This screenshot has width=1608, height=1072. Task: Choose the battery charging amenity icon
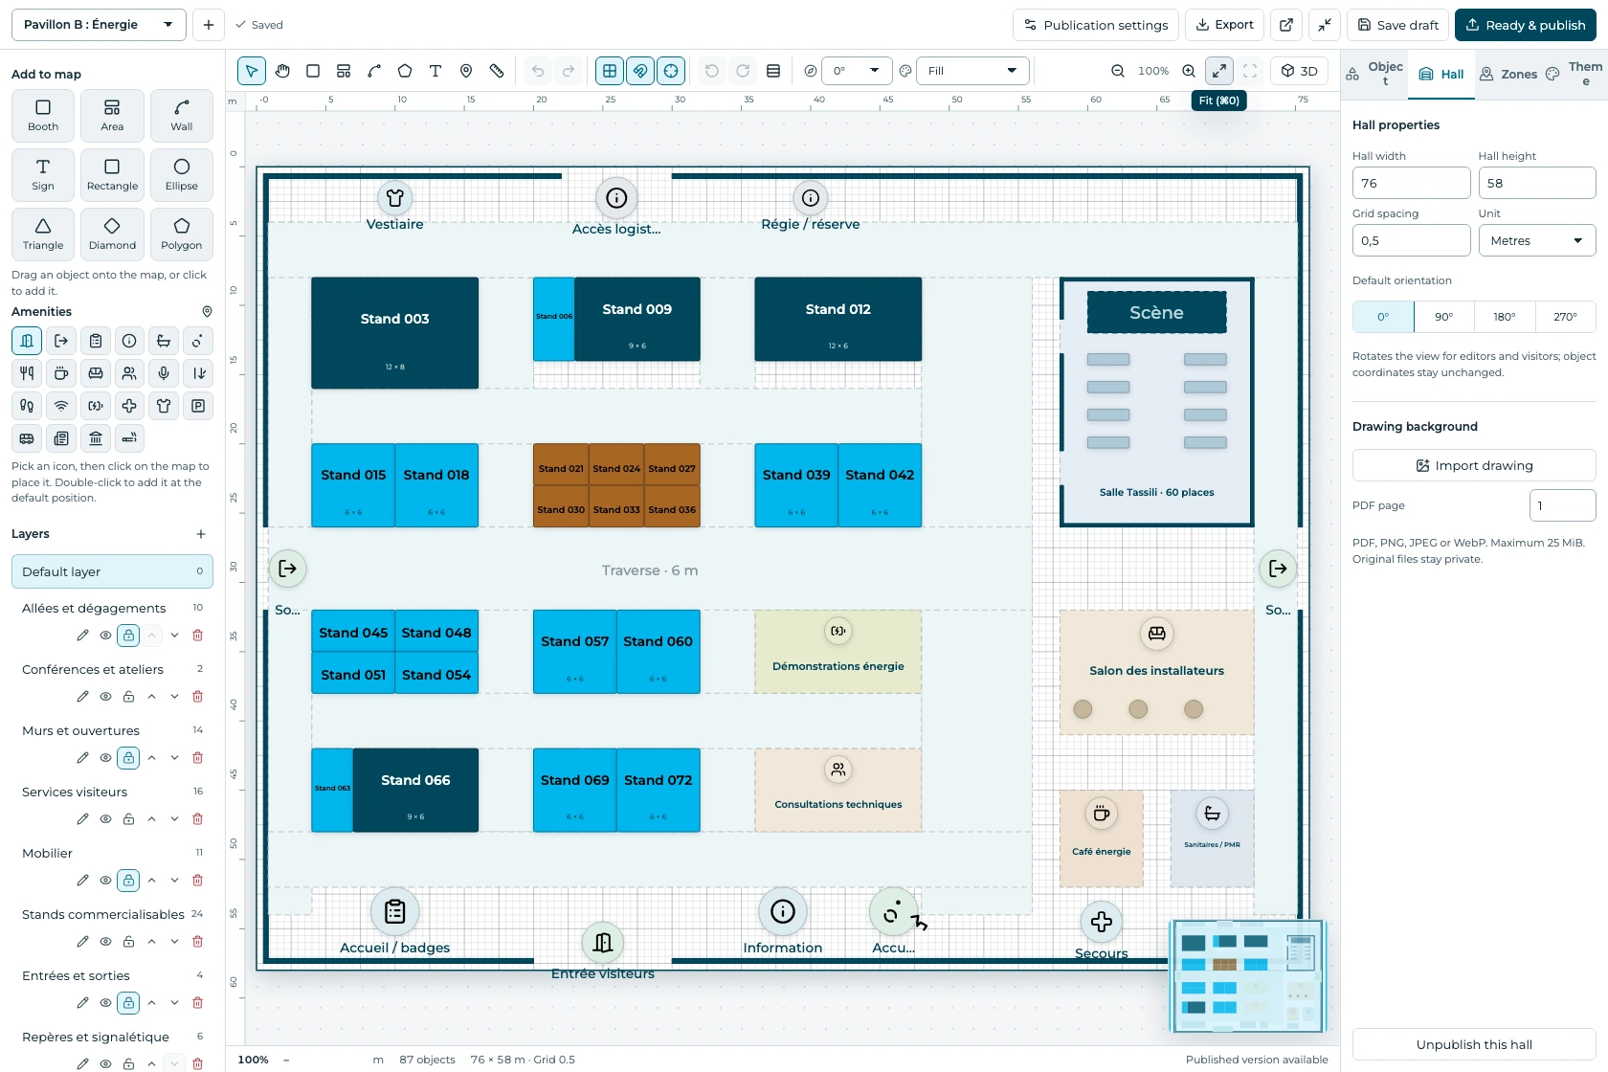pos(96,406)
